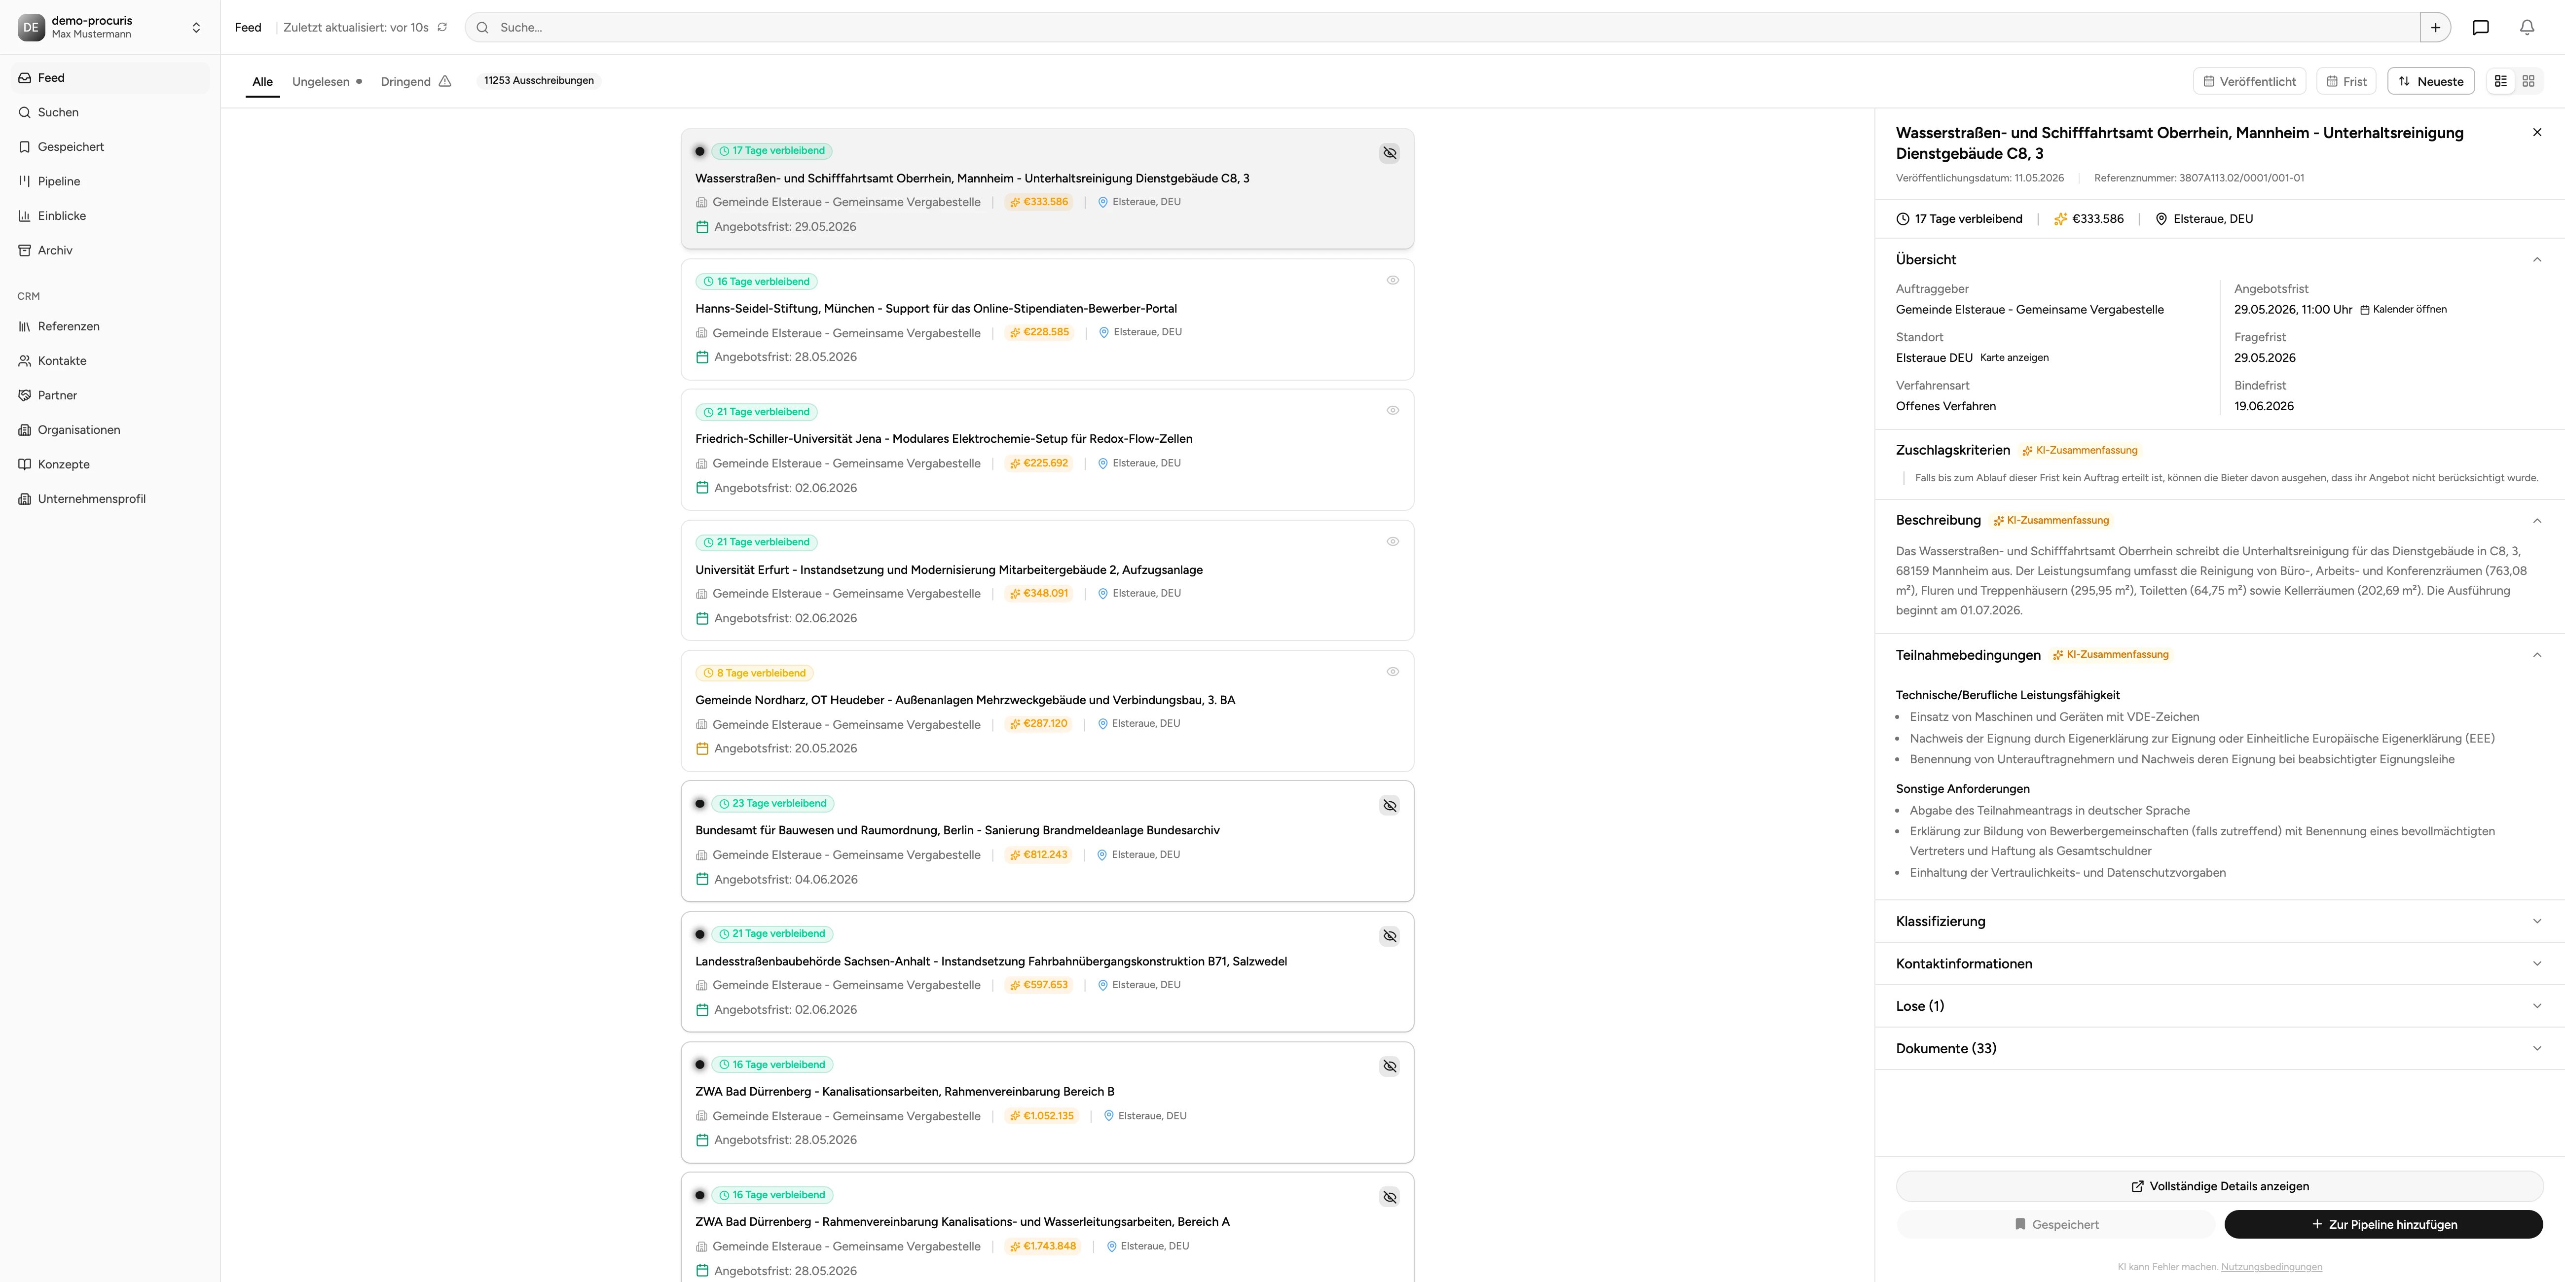
Task: Toggle hide icon on Landesstraßenbaubehörde Sachsen-Anhalt card
Action: coord(1389,936)
